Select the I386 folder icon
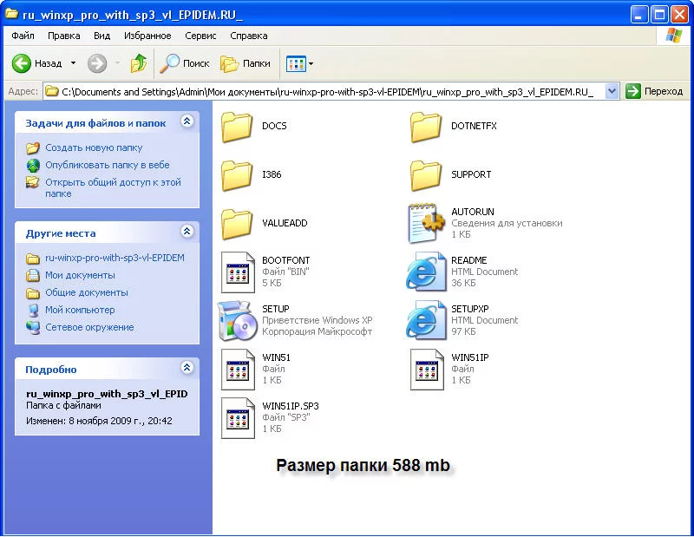This screenshot has height=537, width=694. 237,175
